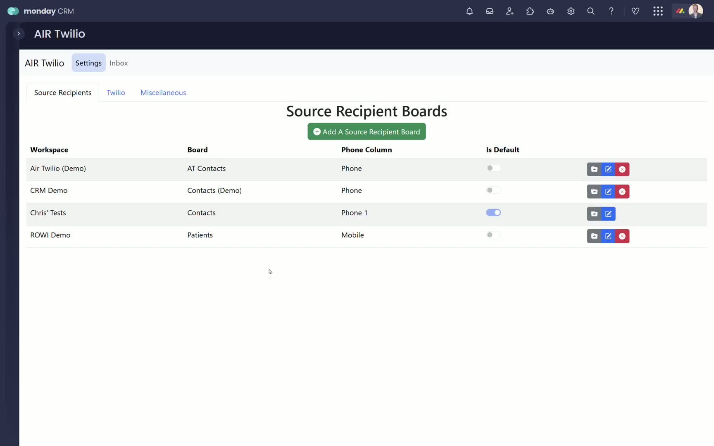The image size is (714, 446).
Task: Open the autopilot robot icon
Action: pos(550,11)
